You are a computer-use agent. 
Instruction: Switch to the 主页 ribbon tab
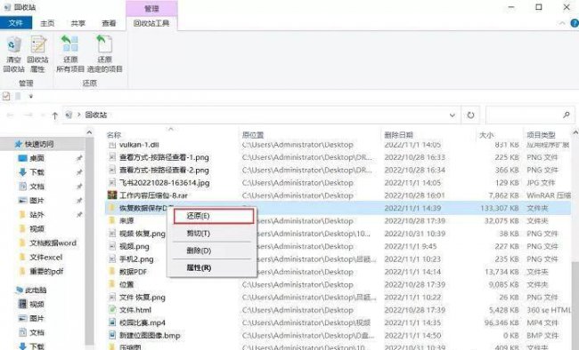[47, 24]
